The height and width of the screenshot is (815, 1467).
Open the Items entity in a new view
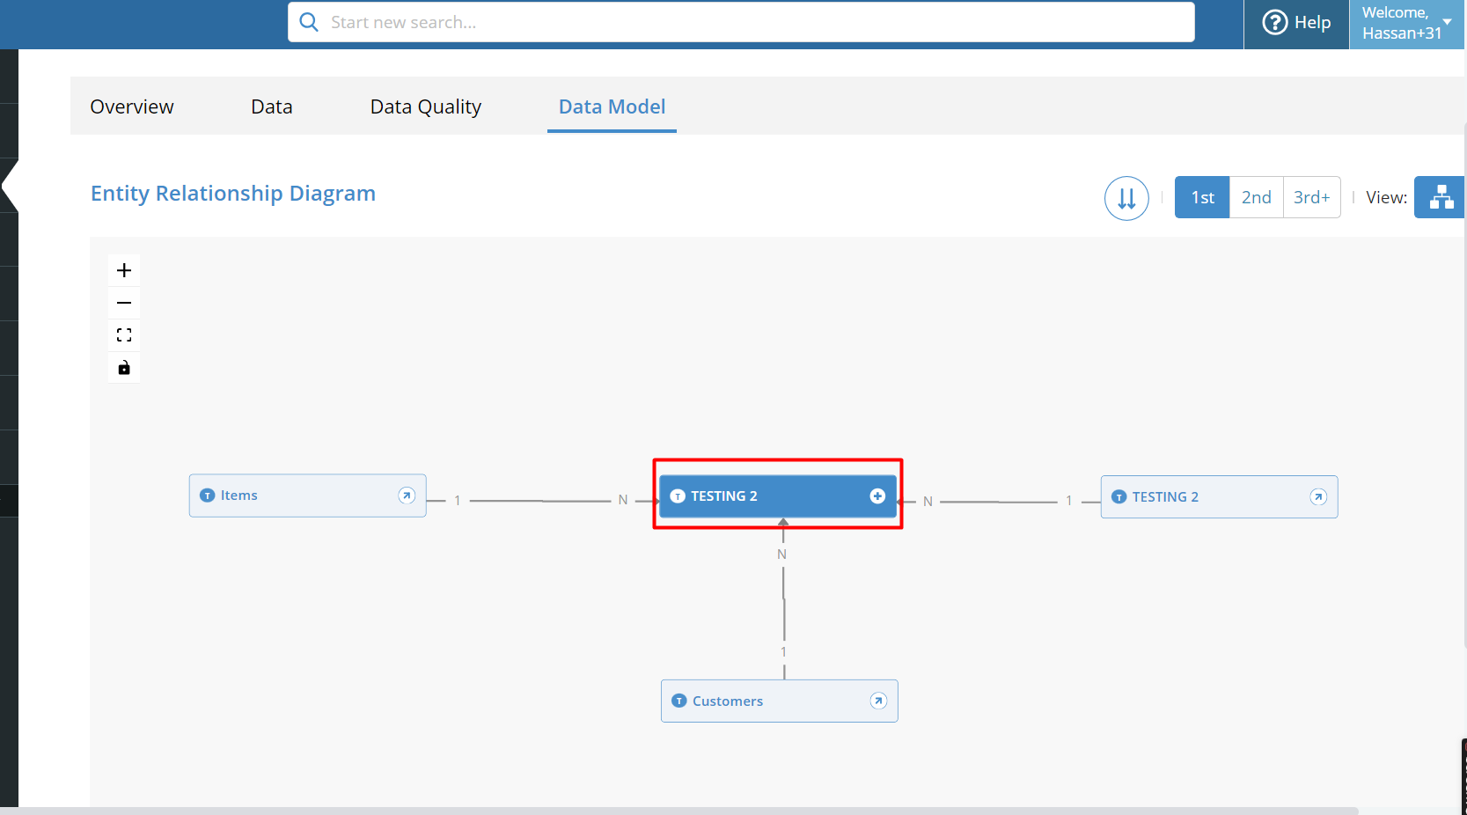pos(407,496)
